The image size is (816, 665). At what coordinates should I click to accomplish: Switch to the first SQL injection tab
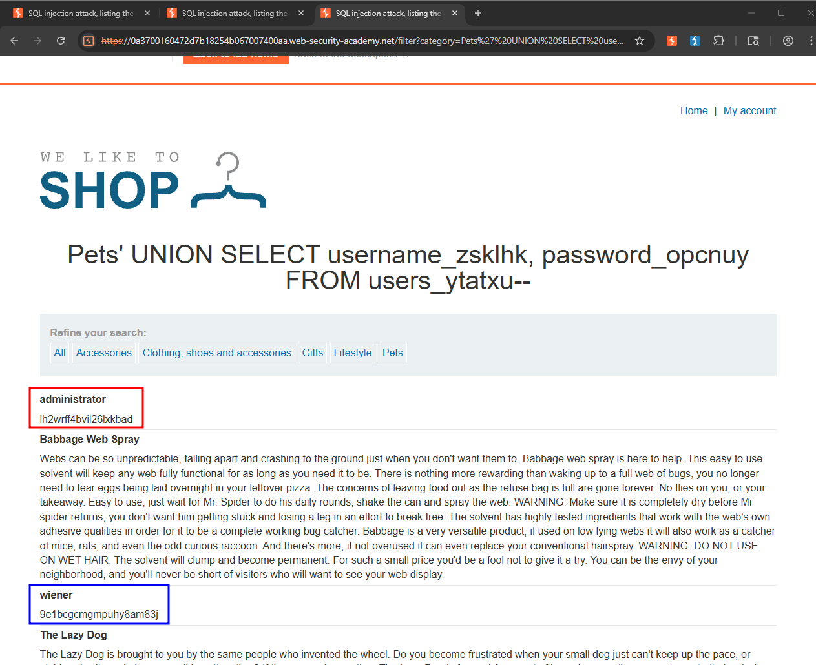click(81, 13)
